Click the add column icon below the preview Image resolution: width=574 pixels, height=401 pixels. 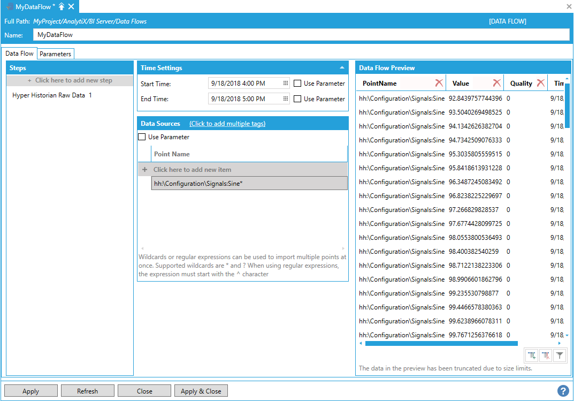click(x=532, y=355)
